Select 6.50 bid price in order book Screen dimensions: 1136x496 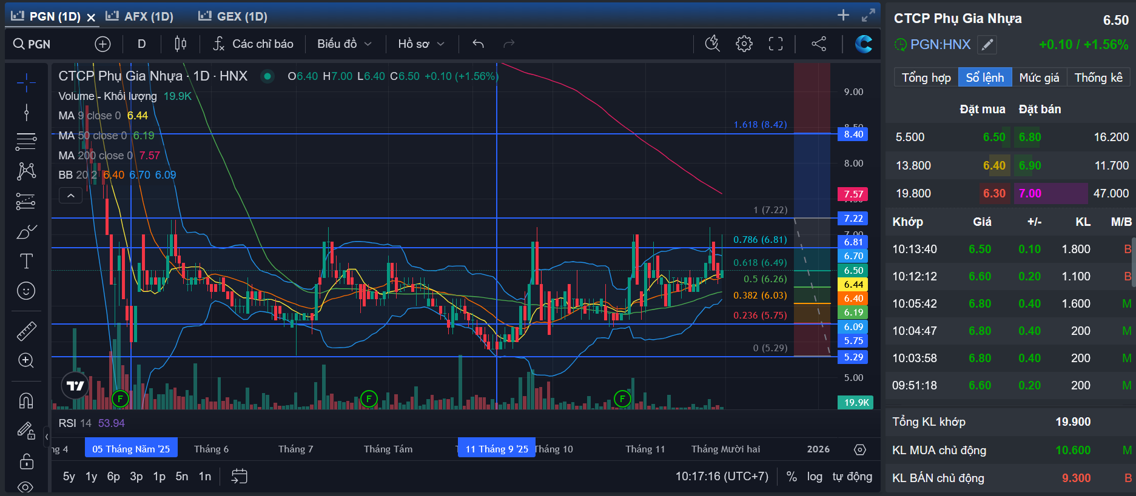(x=994, y=137)
